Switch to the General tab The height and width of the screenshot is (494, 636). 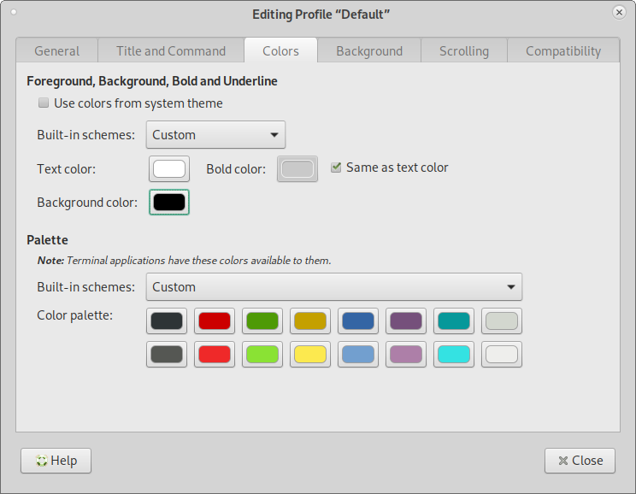56,50
